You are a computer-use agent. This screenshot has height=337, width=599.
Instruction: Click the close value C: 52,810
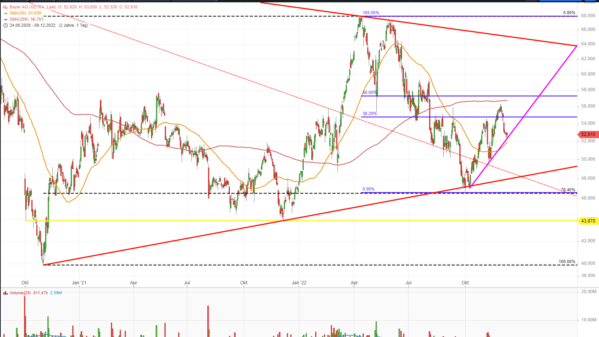pyautogui.click(x=129, y=7)
